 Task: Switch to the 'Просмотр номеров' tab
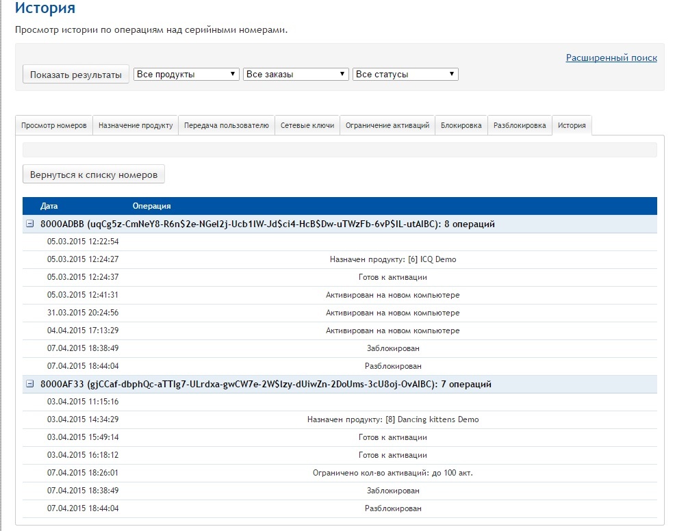(54, 126)
